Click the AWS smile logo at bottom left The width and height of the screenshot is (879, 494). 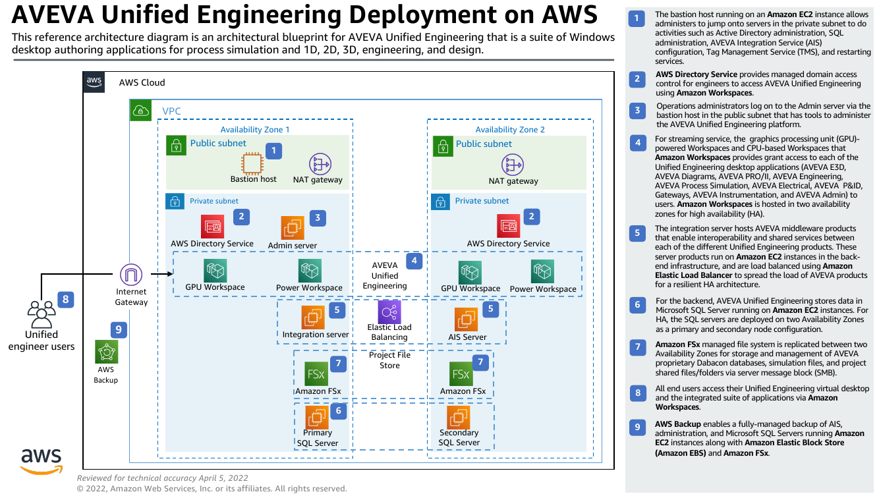(x=41, y=462)
